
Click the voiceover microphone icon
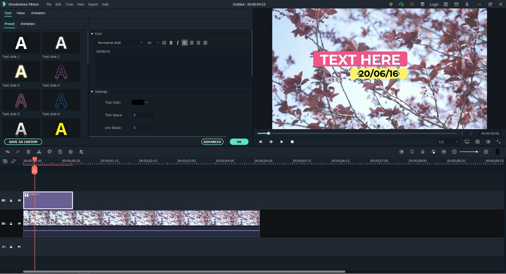pos(422,152)
